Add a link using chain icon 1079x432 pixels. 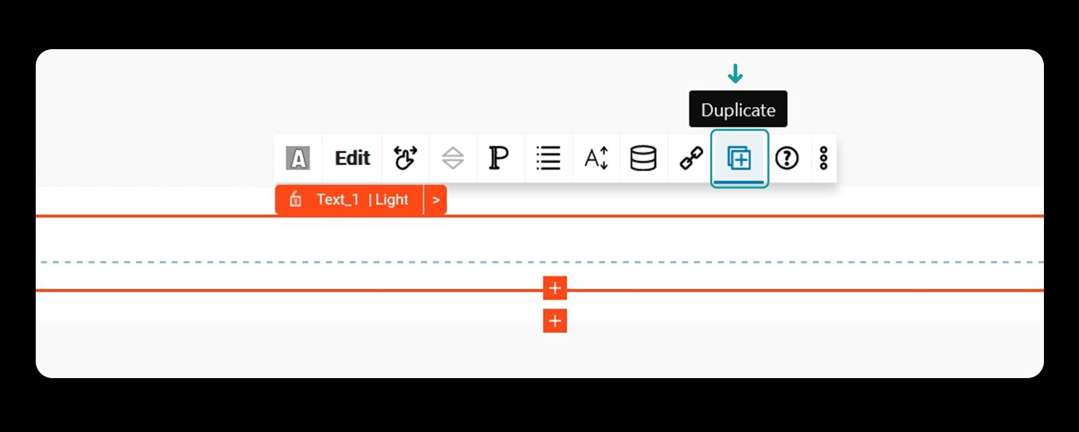click(691, 158)
